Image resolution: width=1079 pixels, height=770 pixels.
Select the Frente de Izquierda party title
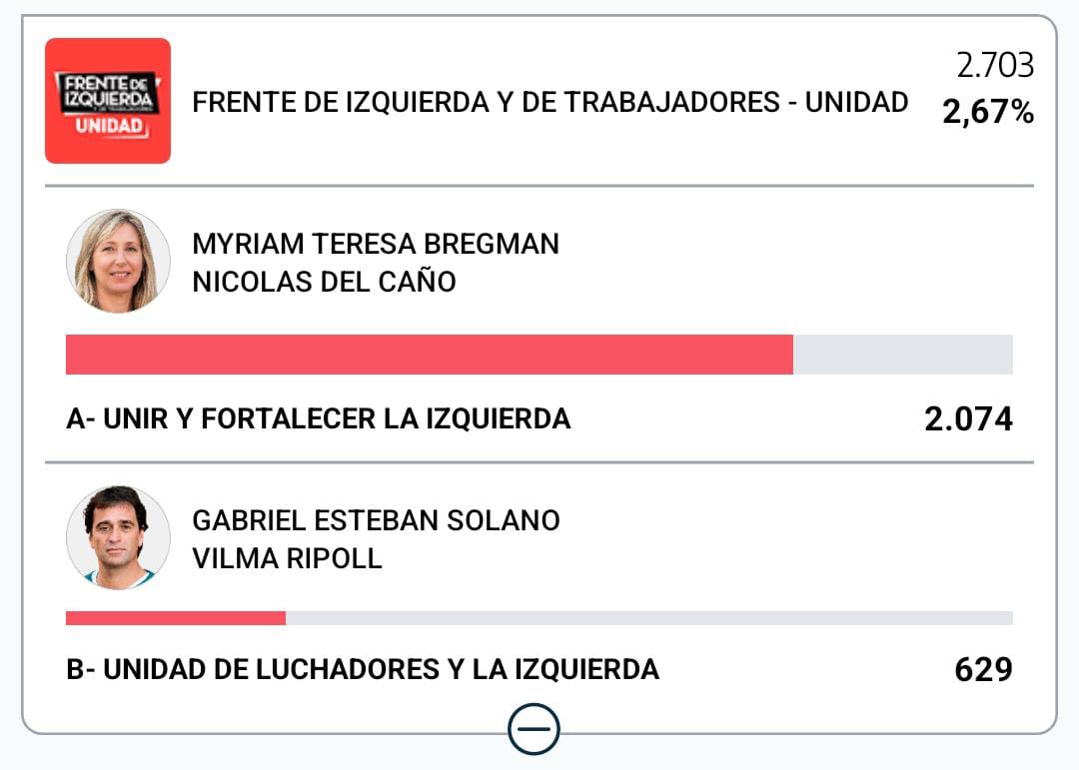(549, 102)
